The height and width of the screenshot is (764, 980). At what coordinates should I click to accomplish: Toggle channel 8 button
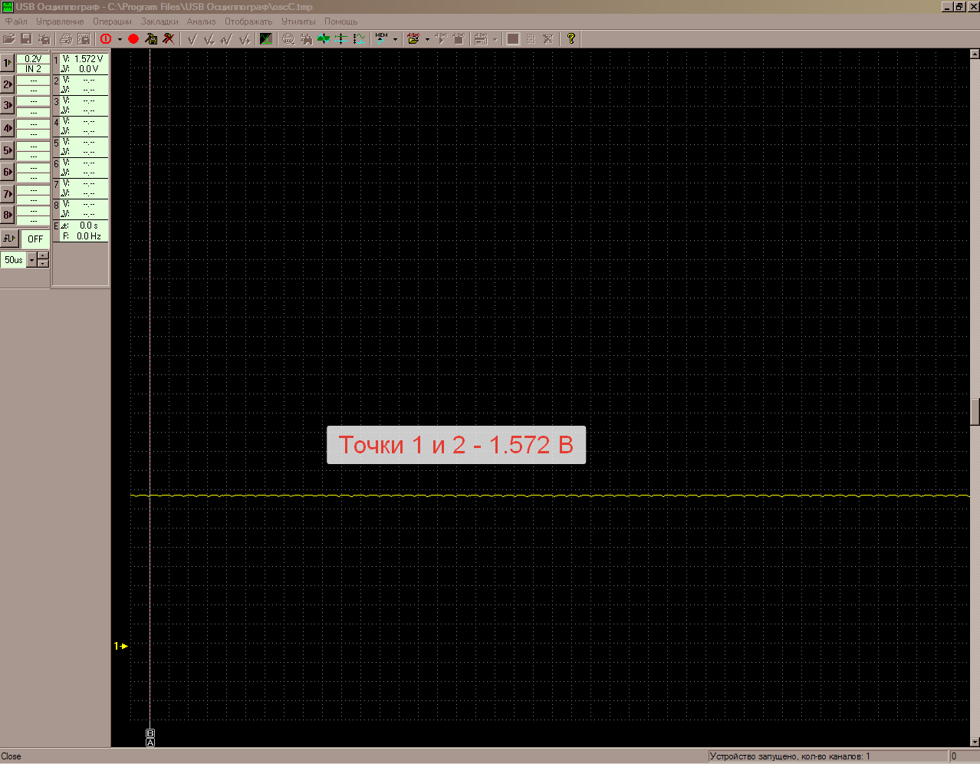[8, 215]
